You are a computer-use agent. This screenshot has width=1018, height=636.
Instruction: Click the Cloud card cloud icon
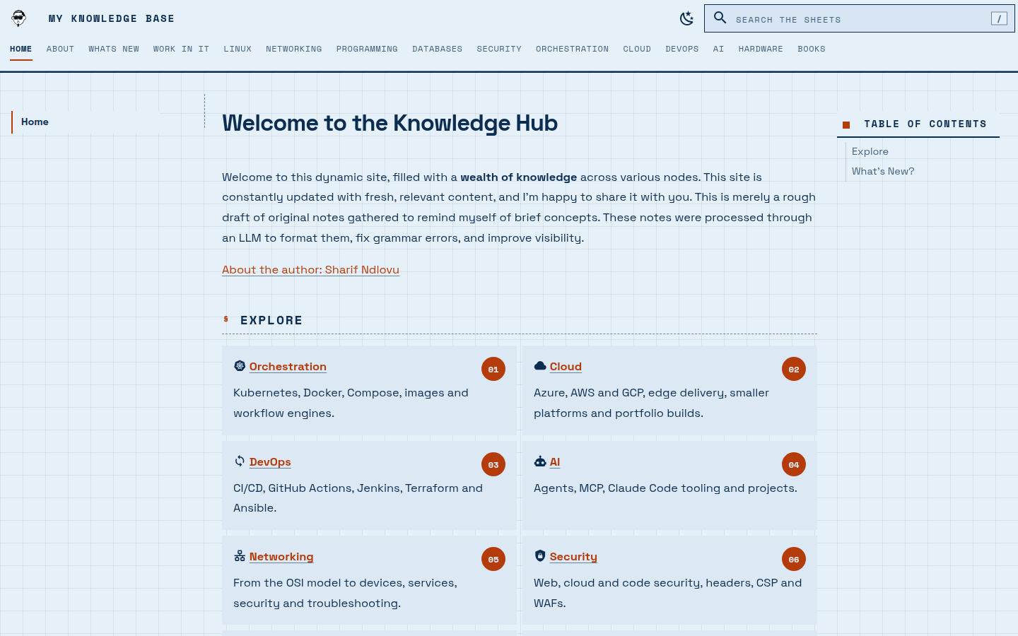[540, 366]
